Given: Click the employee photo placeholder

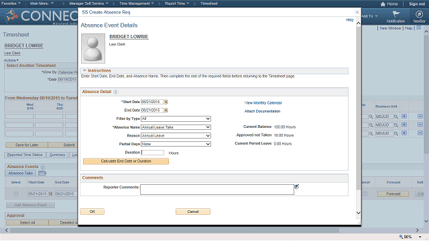Looking at the screenshot, I should [93, 48].
